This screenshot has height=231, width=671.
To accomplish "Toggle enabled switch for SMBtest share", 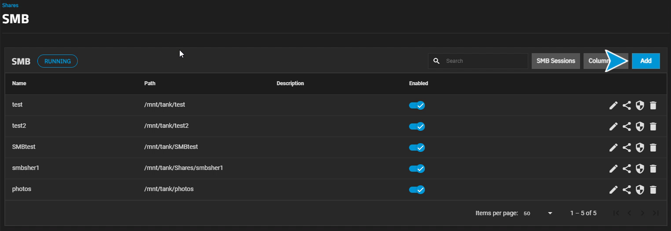I will coord(417,148).
